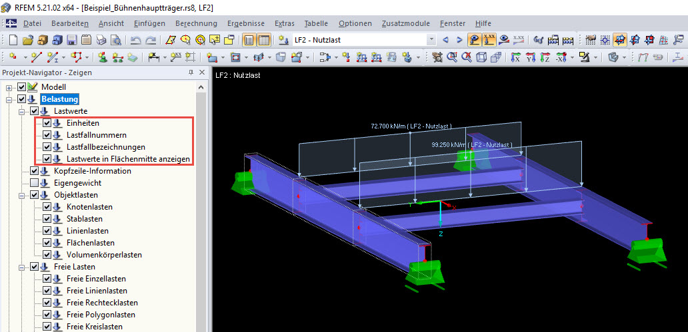The image size is (688, 332).
Task: Collapse the Objektlasten tree node
Action: pyautogui.click(x=22, y=195)
